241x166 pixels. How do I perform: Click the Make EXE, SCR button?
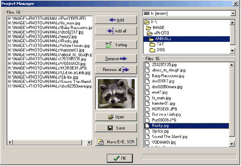tap(116, 142)
